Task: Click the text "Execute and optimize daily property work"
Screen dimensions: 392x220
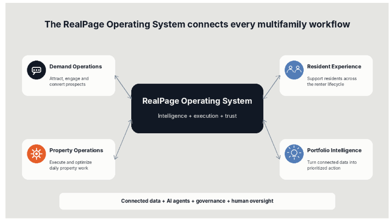Action: 71,165
